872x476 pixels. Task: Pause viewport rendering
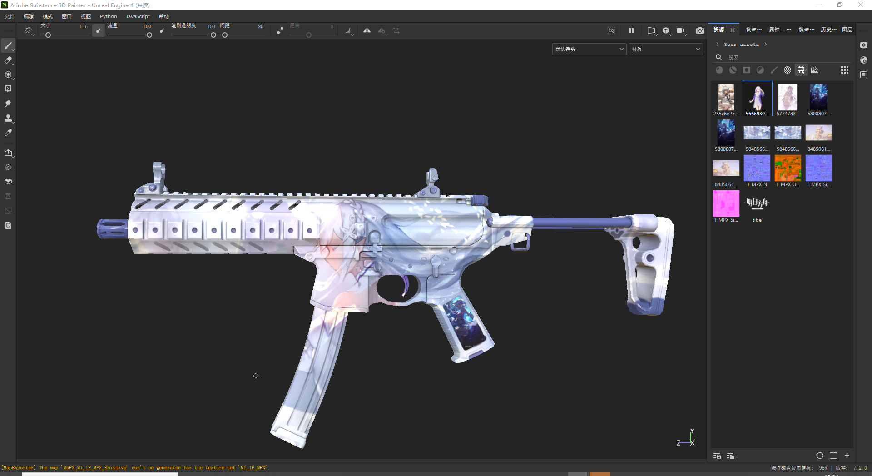pyautogui.click(x=631, y=30)
